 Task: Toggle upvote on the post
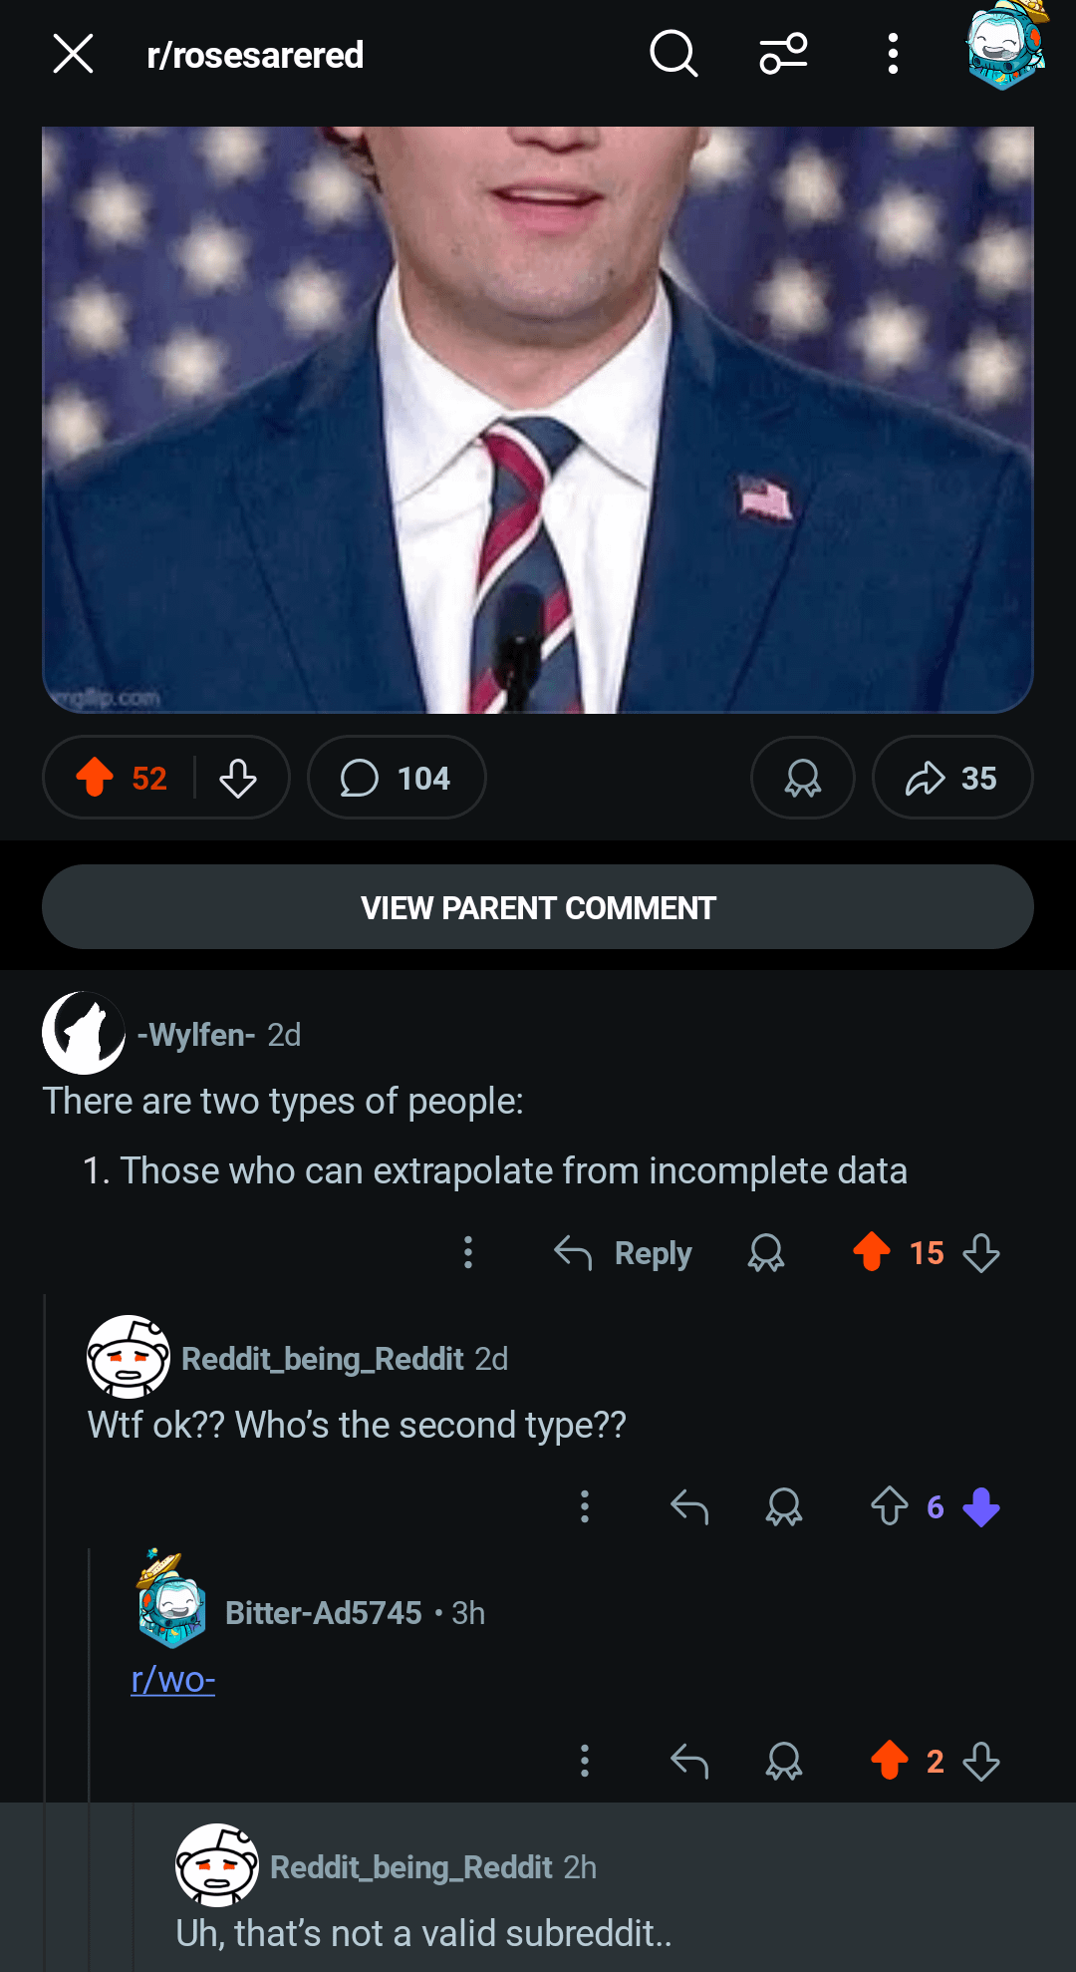point(96,778)
